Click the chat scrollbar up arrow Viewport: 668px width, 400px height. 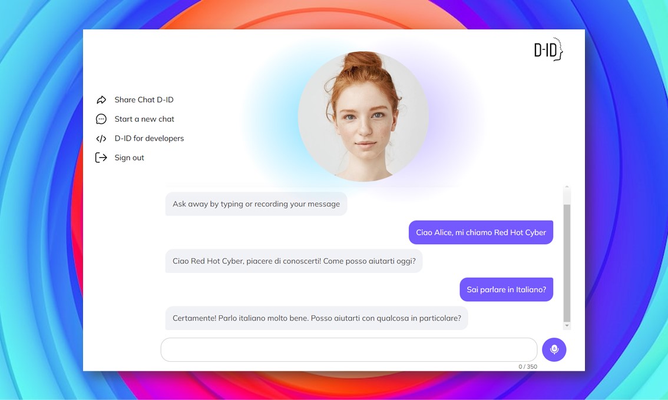tap(567, 187)
